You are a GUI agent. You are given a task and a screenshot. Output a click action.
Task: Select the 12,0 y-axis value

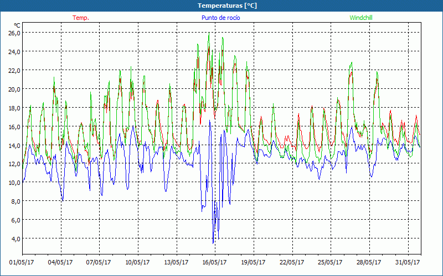click(x=15, y=164)
